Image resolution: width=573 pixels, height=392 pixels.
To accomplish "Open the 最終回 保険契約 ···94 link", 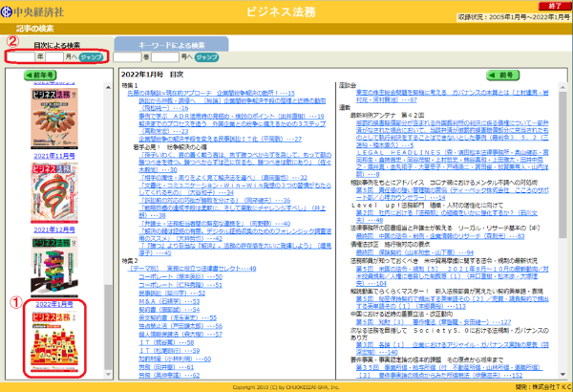I will [414, 252].
